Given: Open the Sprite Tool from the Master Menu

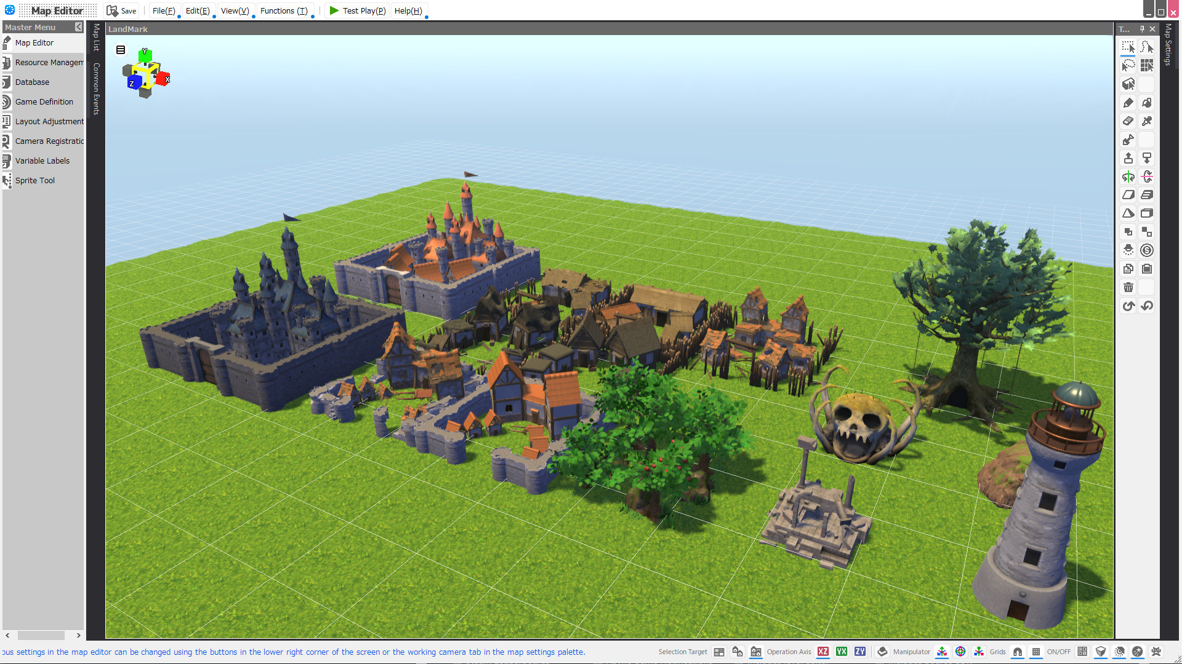Looking at the screenshot, I should click(35, 180).
